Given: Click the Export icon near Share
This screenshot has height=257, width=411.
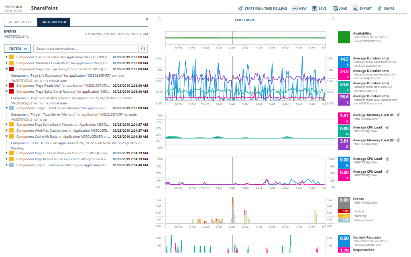Looking at the screenshot, I should tap(355, 8).
